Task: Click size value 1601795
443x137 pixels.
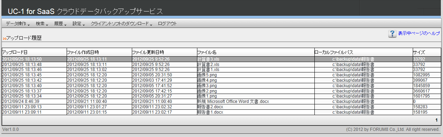Action: [x=421, y=96]
